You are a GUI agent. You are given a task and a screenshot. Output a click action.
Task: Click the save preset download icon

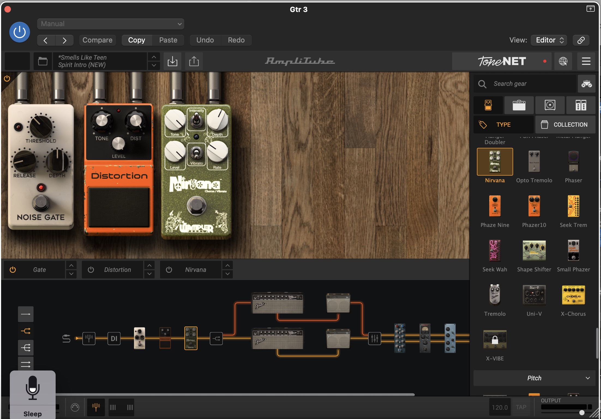(x=172, y=61)
